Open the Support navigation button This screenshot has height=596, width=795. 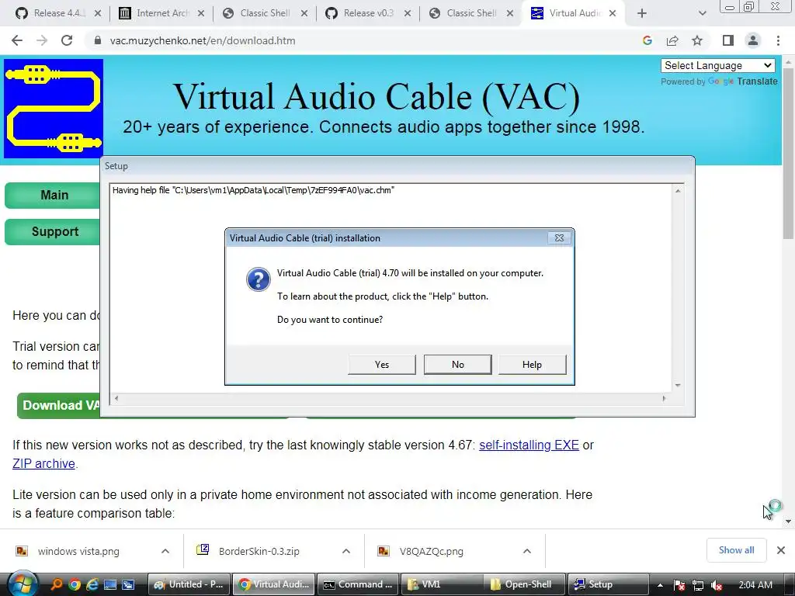click(54, 231)
